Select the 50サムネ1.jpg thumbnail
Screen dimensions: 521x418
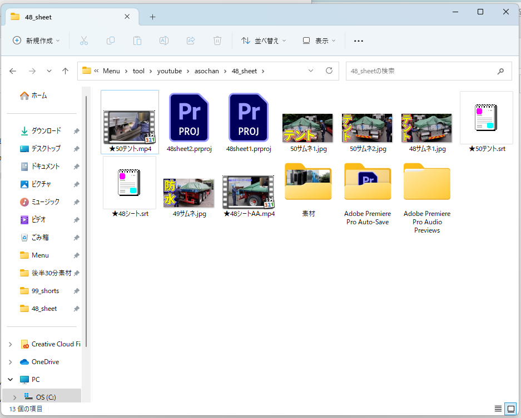pyautogui.click(x=307, y=128)
